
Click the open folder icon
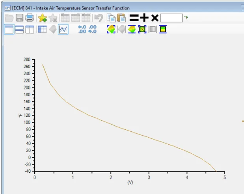pyautogui.click(x=9, y=18)
